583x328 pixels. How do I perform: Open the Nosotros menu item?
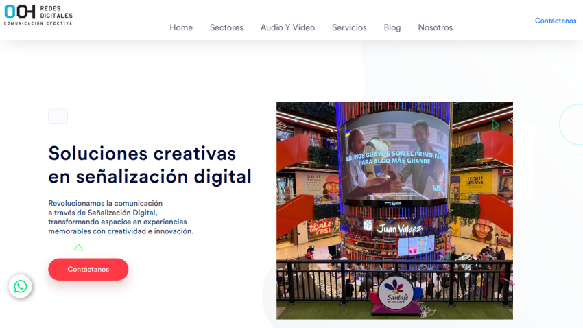click(x=436, y=27)
